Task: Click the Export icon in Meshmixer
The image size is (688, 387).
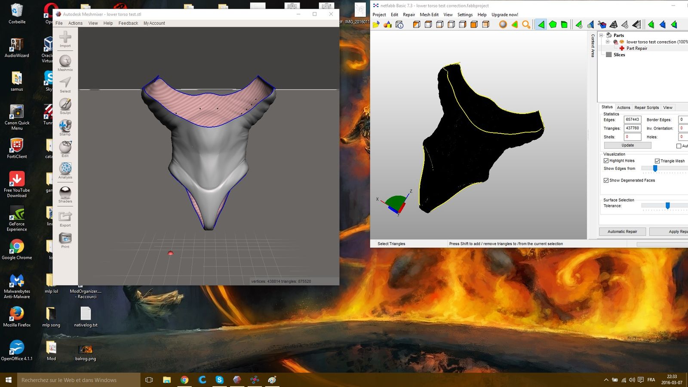Action: tap(65, 218)
